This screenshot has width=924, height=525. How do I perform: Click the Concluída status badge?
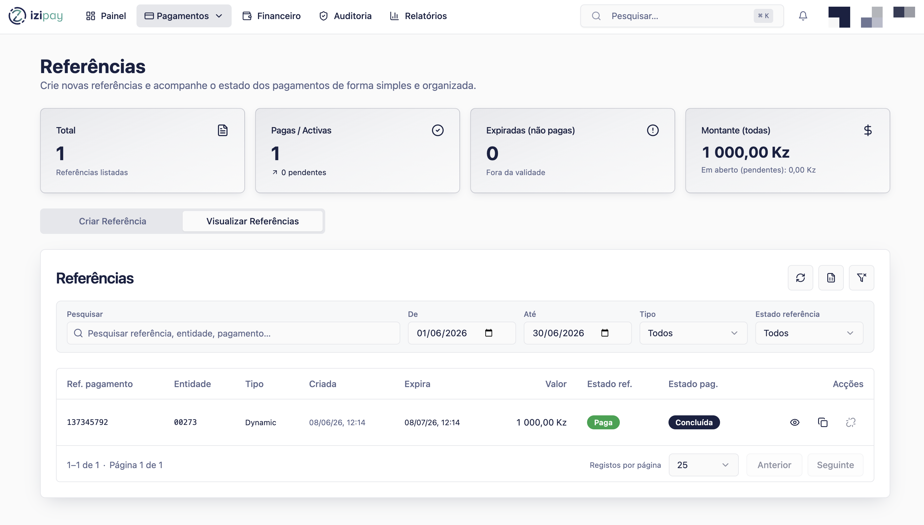coord(694,422)
